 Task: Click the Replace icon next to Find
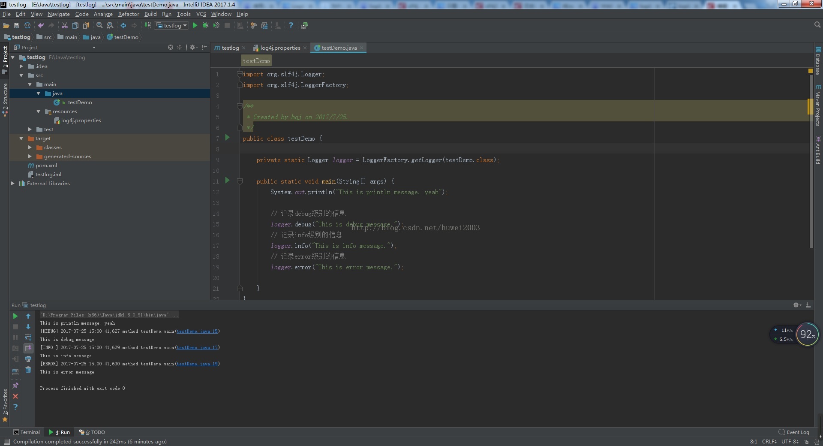click(110, 26)
